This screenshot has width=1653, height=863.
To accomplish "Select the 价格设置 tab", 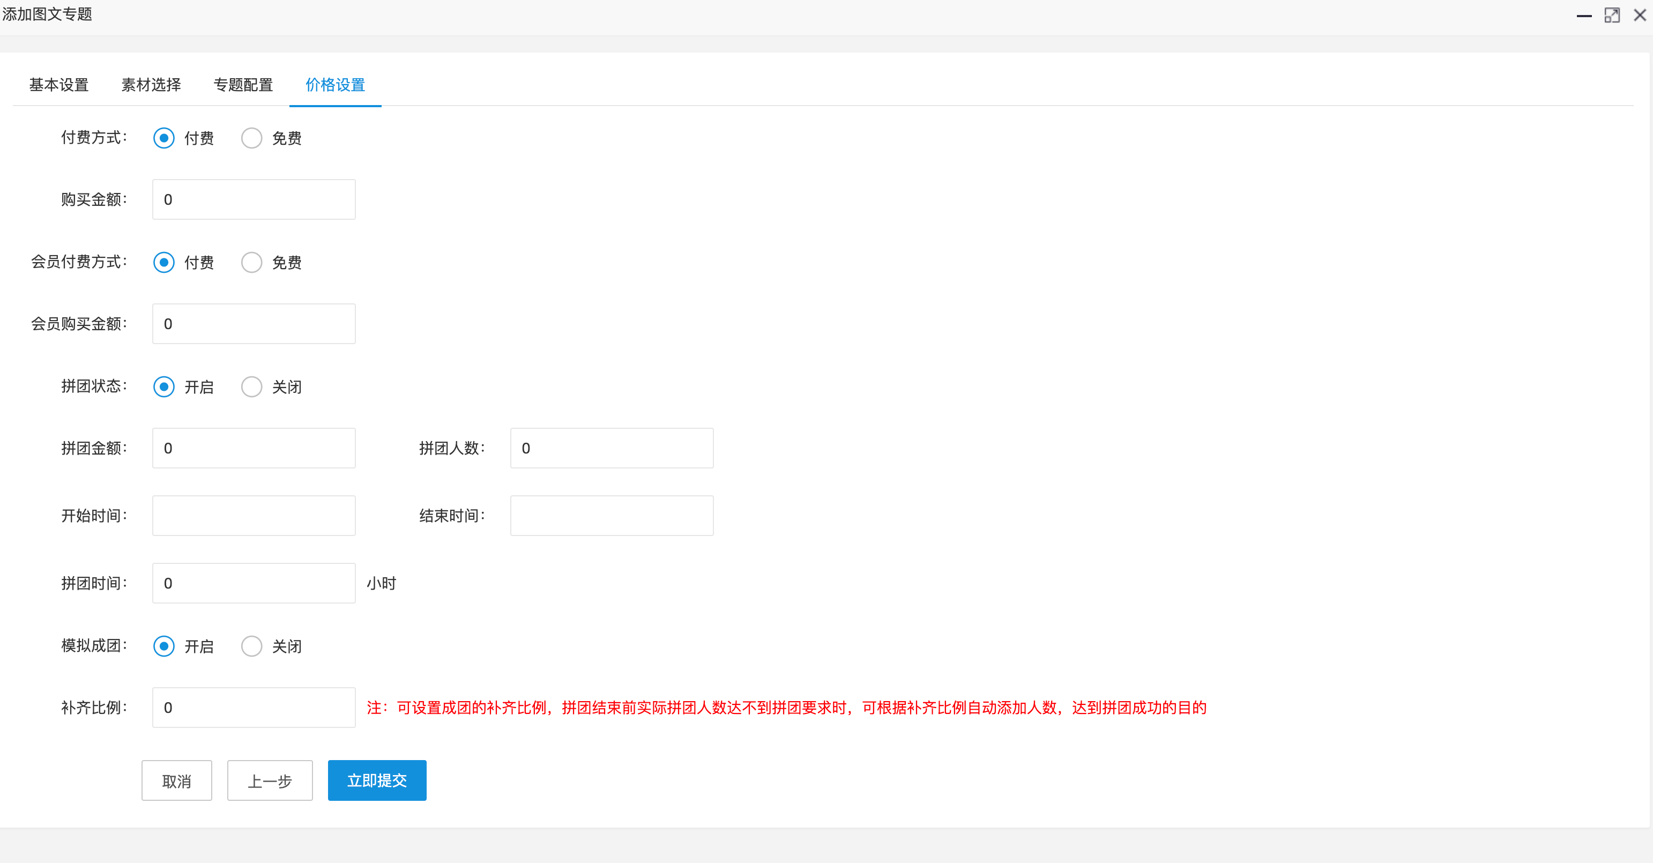I will pos(336,85).
